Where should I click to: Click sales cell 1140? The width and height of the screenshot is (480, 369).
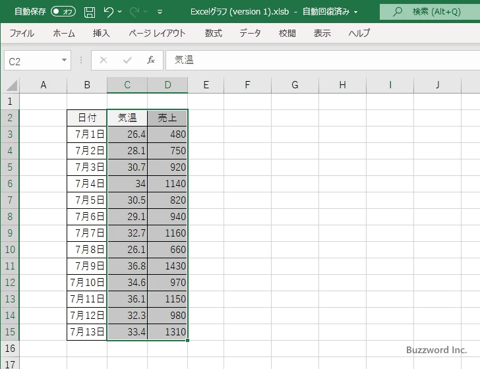(x=167, y=184)
